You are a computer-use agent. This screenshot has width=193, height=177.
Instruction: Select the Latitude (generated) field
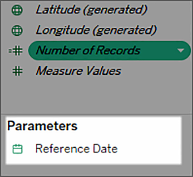(91, 10)
